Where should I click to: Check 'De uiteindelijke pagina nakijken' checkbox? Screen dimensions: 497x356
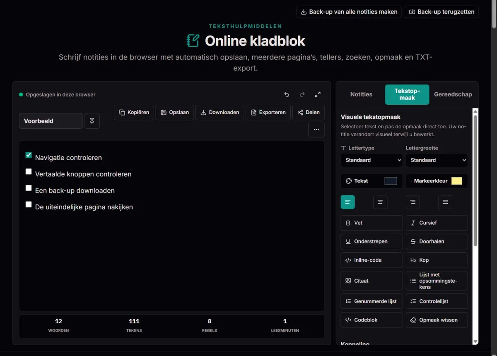tap(29, 204)
